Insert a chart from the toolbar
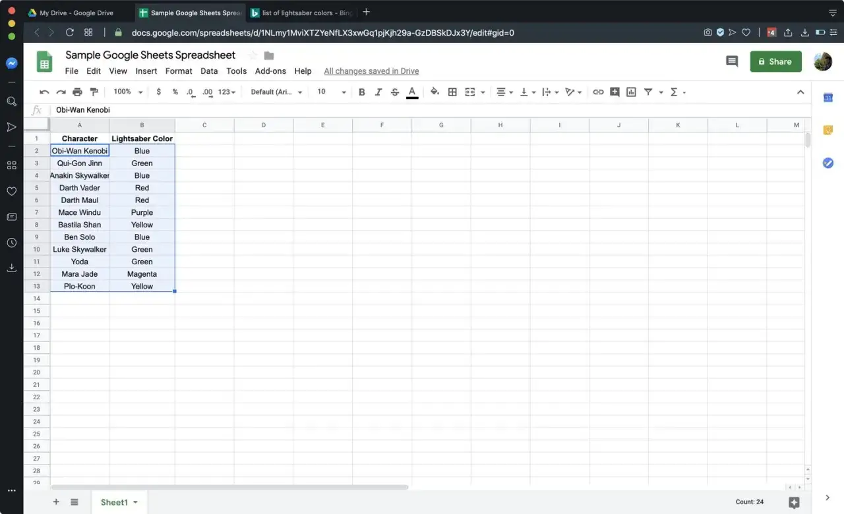The width and height of the screenshot is (844, 514). click(631, 92)
